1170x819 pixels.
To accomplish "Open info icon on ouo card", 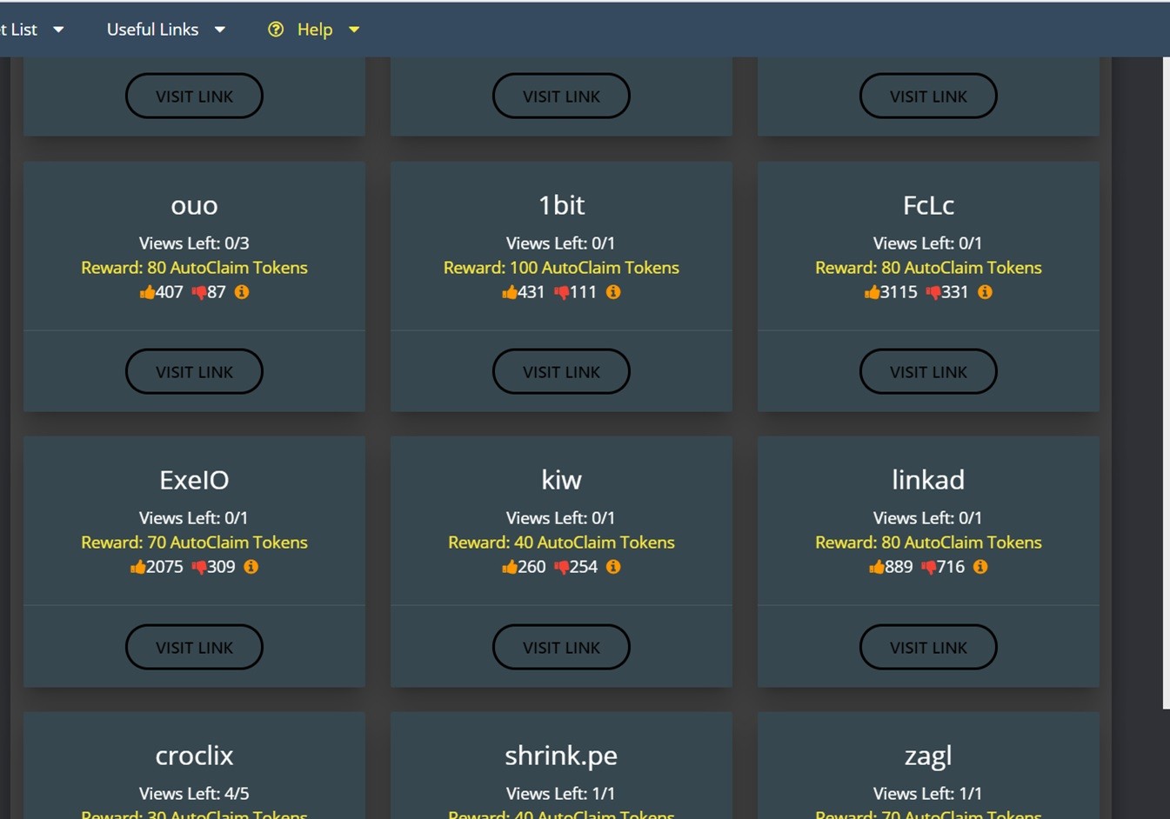I will coord(242,292).
